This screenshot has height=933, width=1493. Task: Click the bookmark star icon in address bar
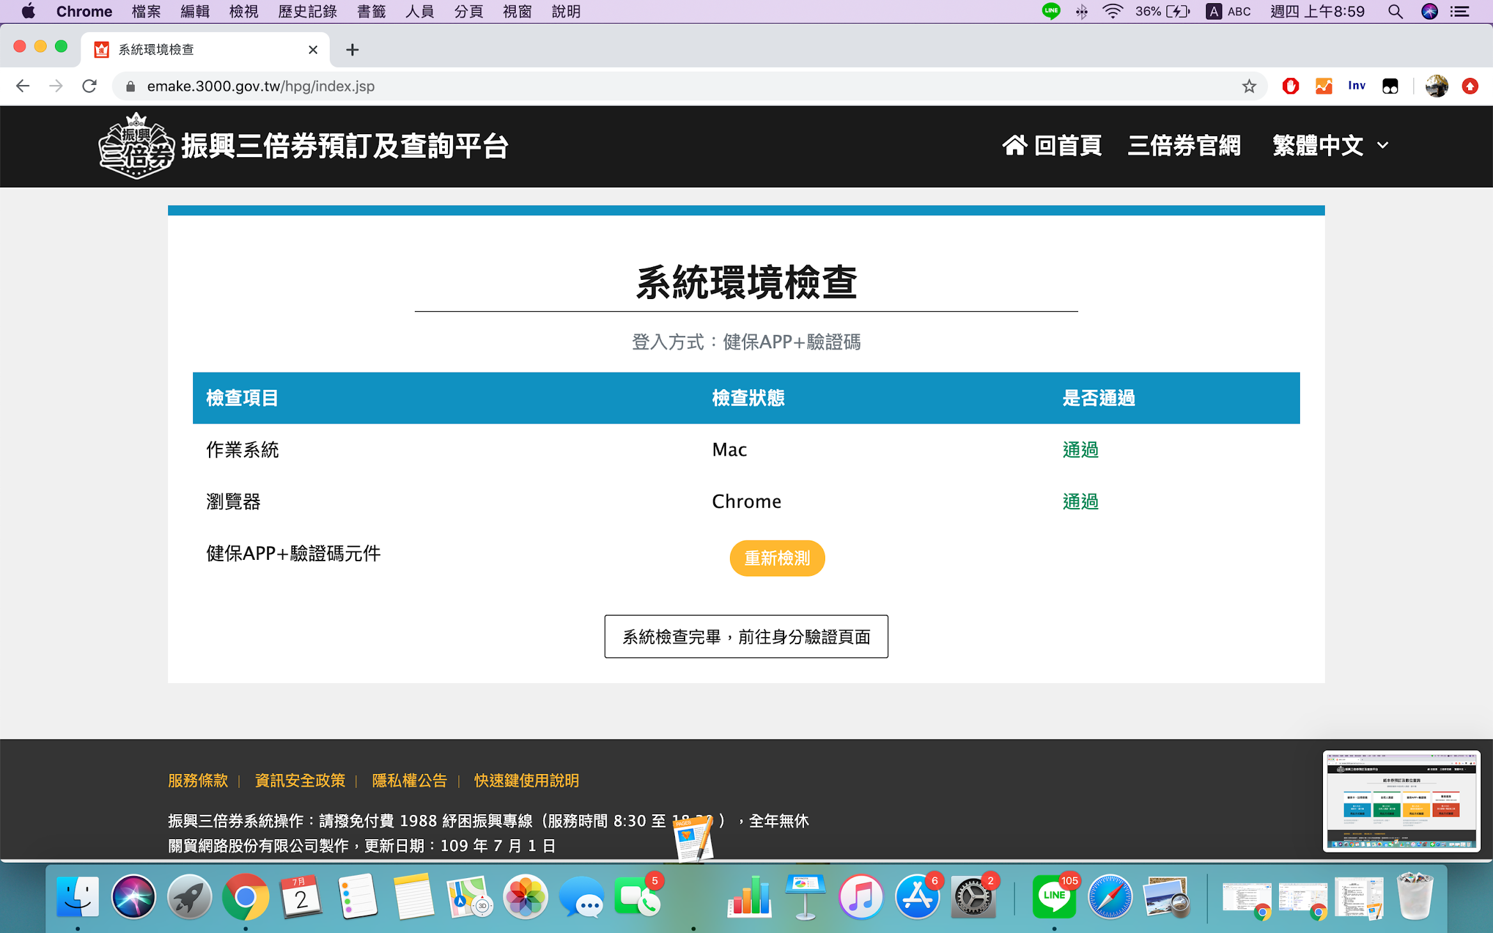tap(1249, 86)
